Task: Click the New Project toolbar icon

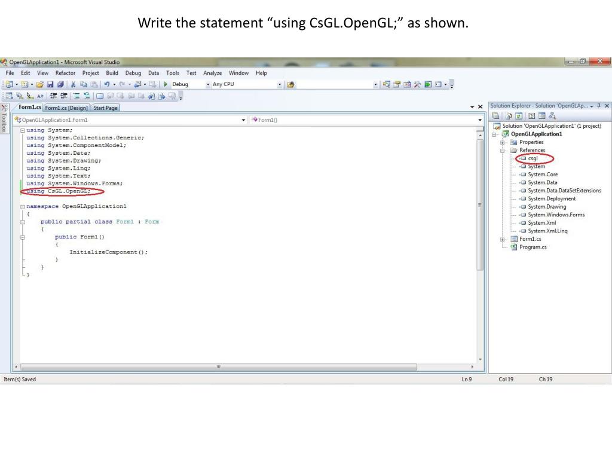Action: 10,84
